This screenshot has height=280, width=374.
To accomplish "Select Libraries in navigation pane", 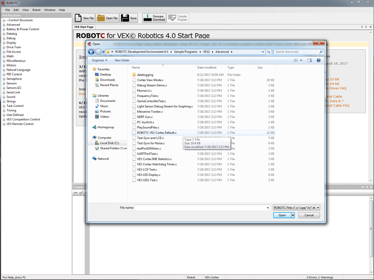I will tap(103, 96).
